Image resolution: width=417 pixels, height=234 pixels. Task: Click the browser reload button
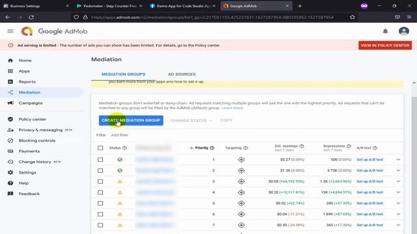31,18
